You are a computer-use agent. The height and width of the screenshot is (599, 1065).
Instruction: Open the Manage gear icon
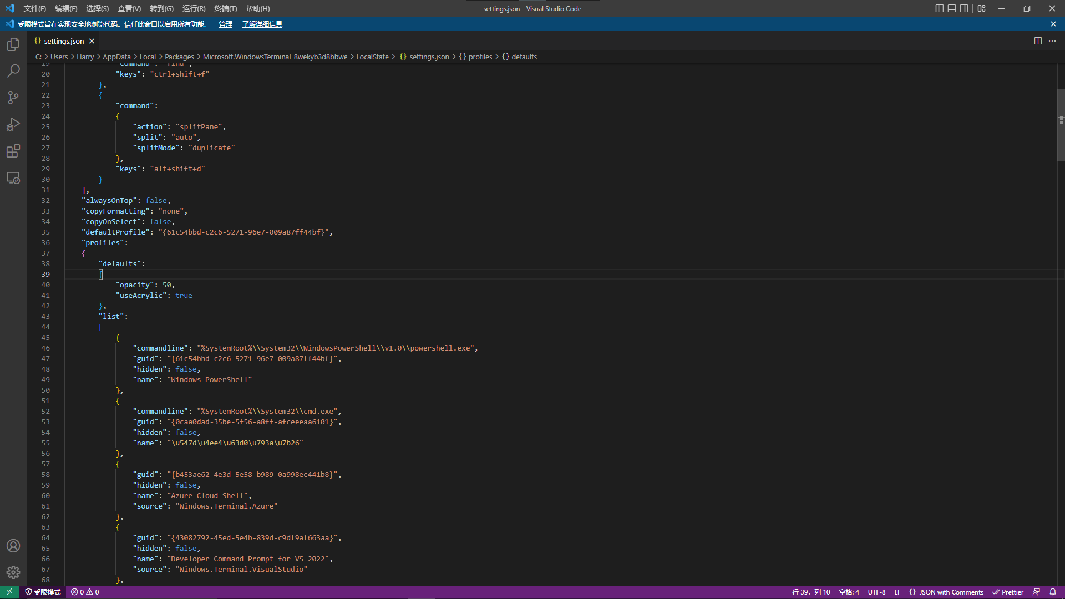(x=13, y=572)
